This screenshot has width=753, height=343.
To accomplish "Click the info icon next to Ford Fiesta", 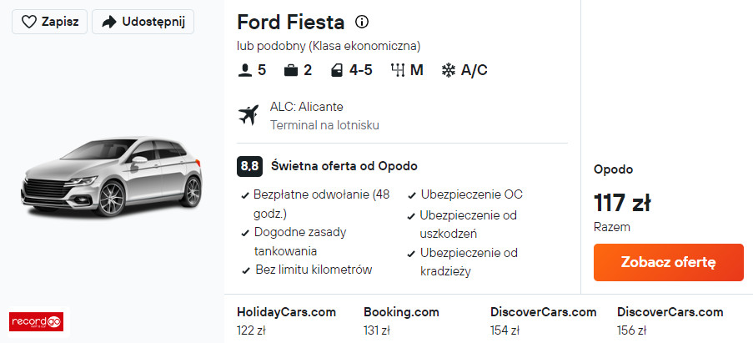I will pyautogui.click(x=361, y=22).
